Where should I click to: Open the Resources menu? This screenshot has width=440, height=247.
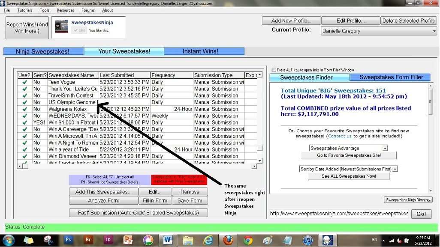(x=65, y=10)
